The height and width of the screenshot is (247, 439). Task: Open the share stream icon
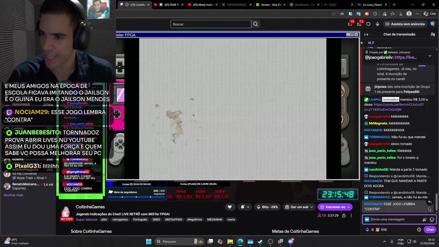344,215
